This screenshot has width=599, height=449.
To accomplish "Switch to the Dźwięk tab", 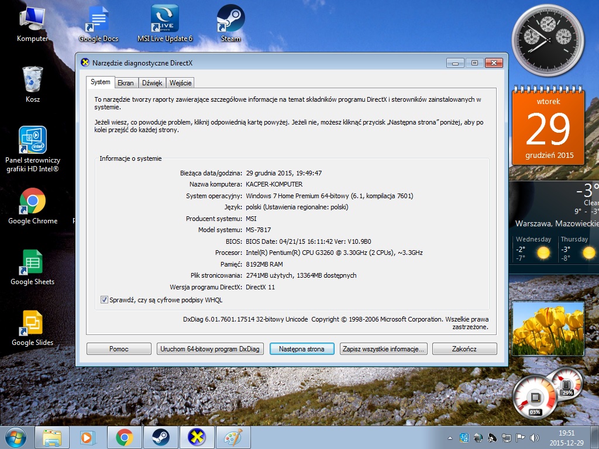I will (152, 83).
